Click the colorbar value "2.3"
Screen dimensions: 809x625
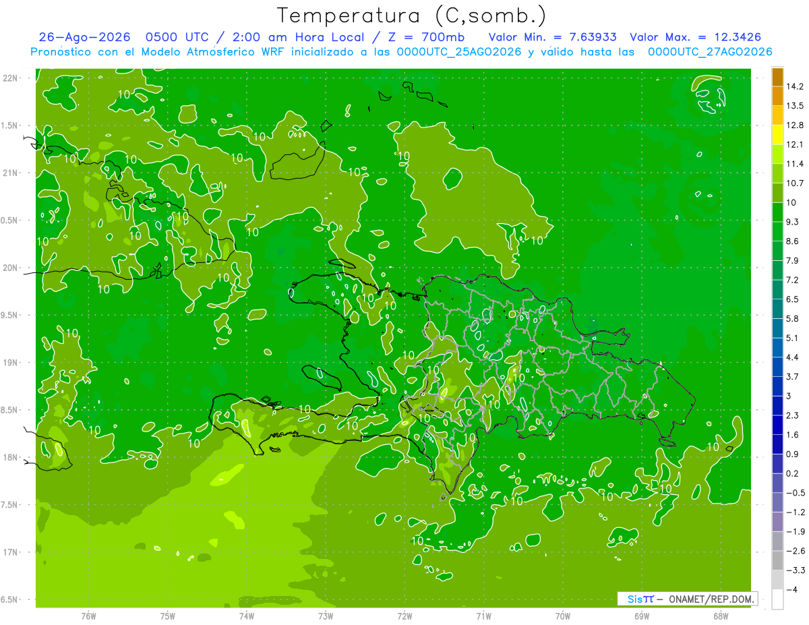pyautogui.click(x=793, y=415)
